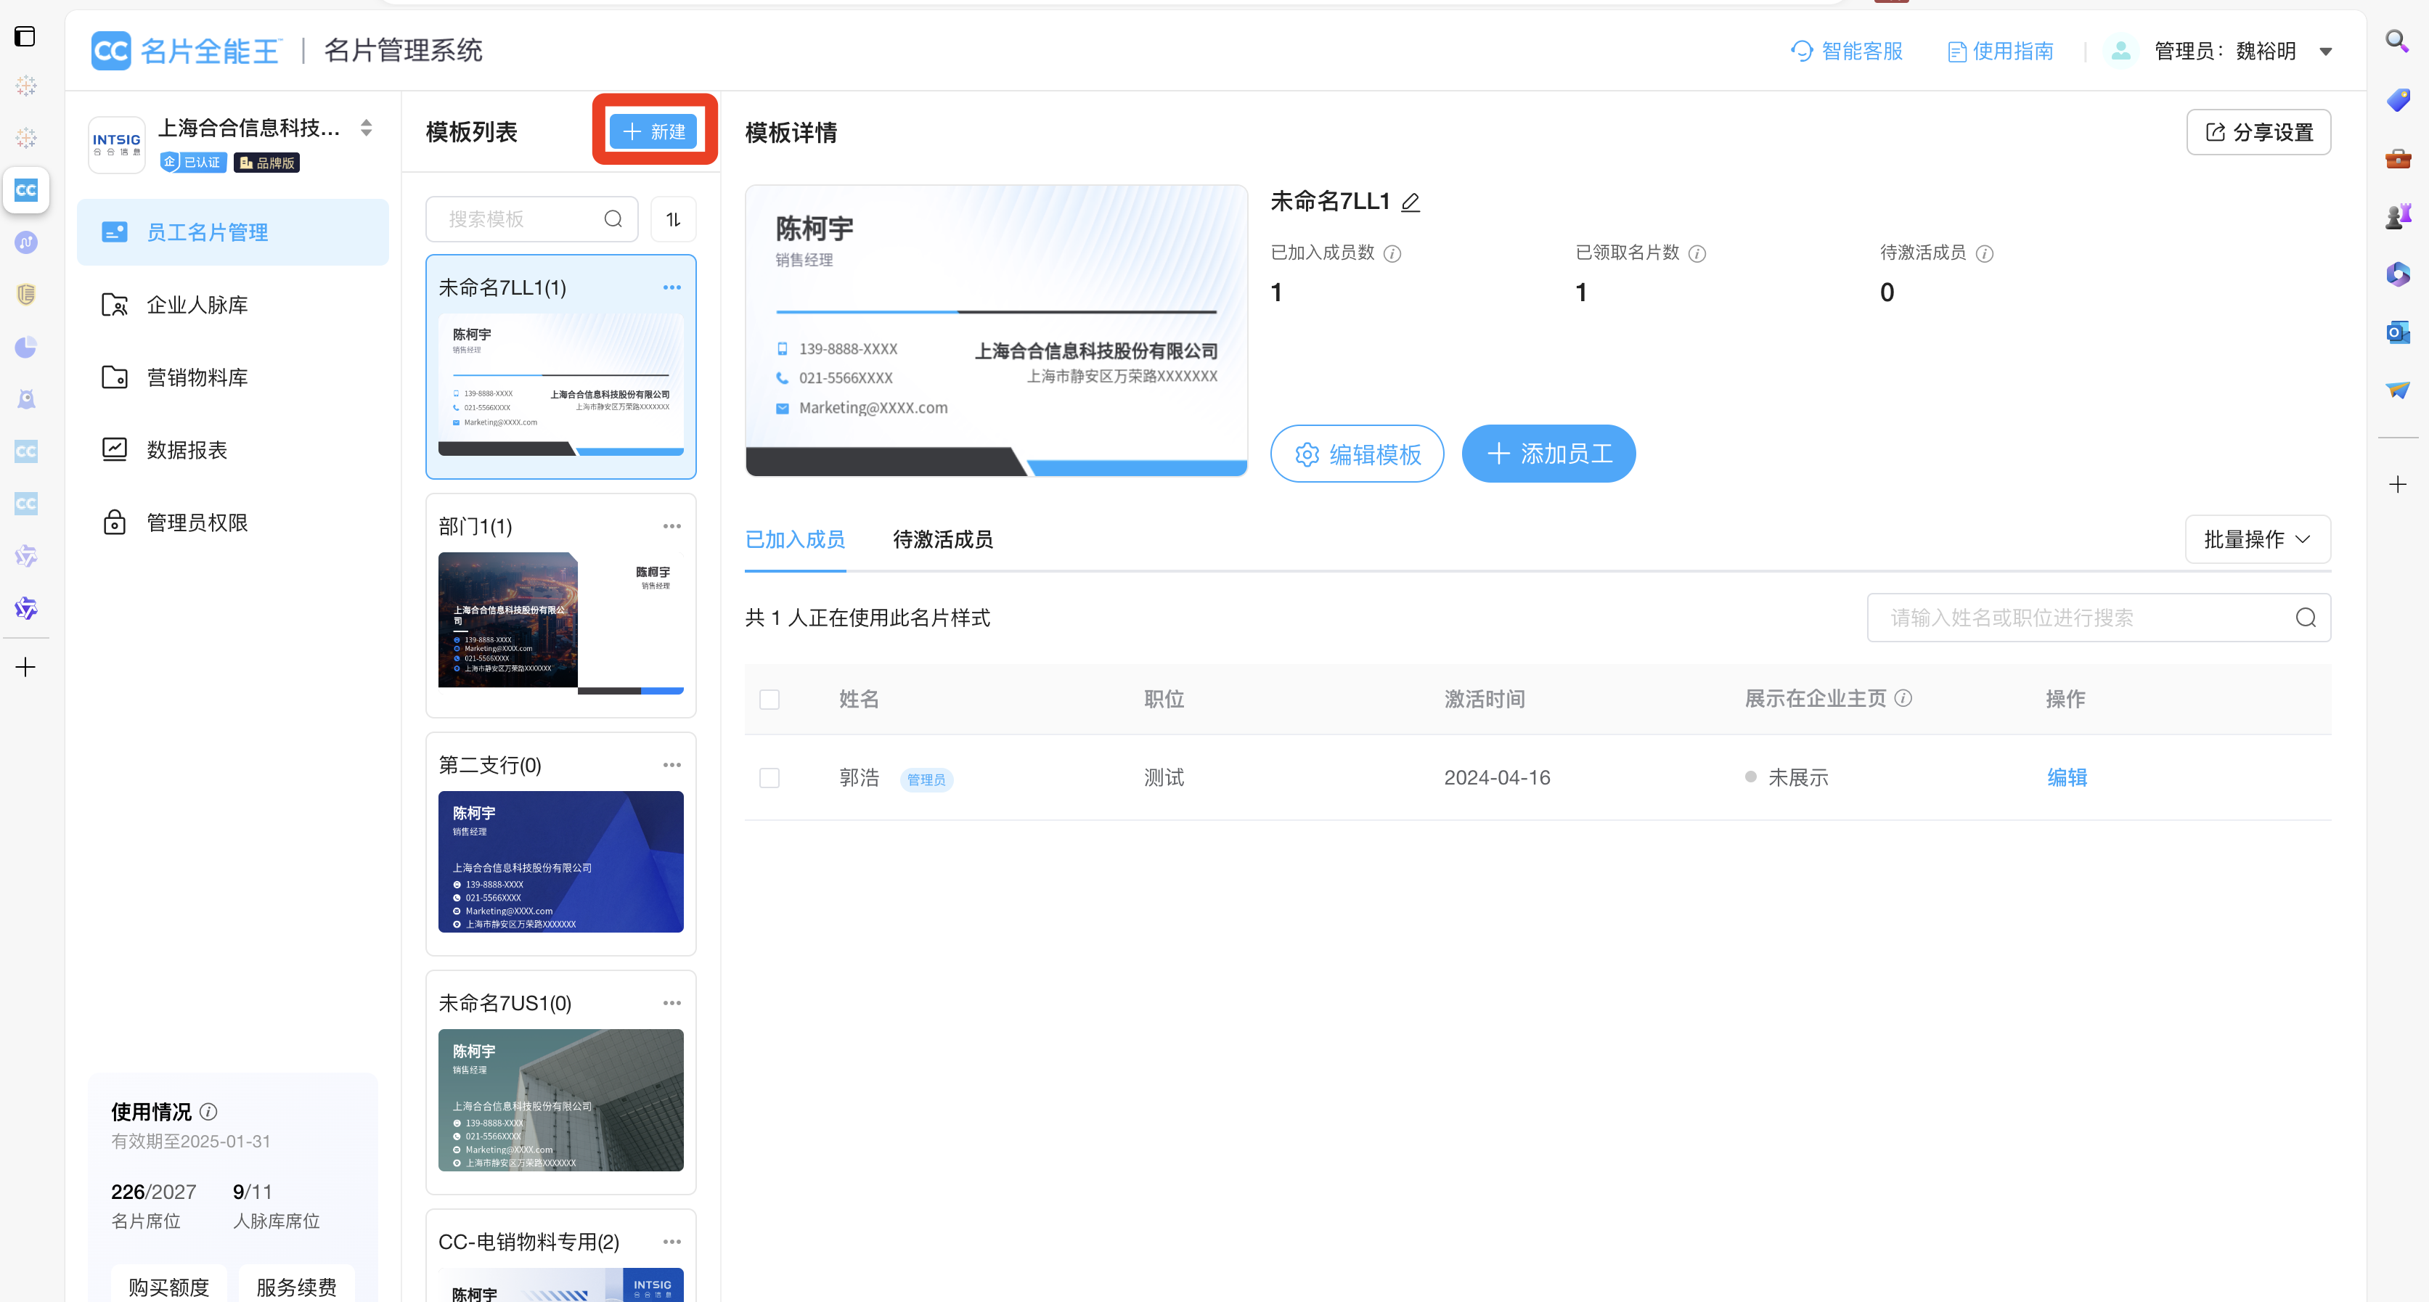Click the CC 名片全能王 logo

(x=185, y=51)
